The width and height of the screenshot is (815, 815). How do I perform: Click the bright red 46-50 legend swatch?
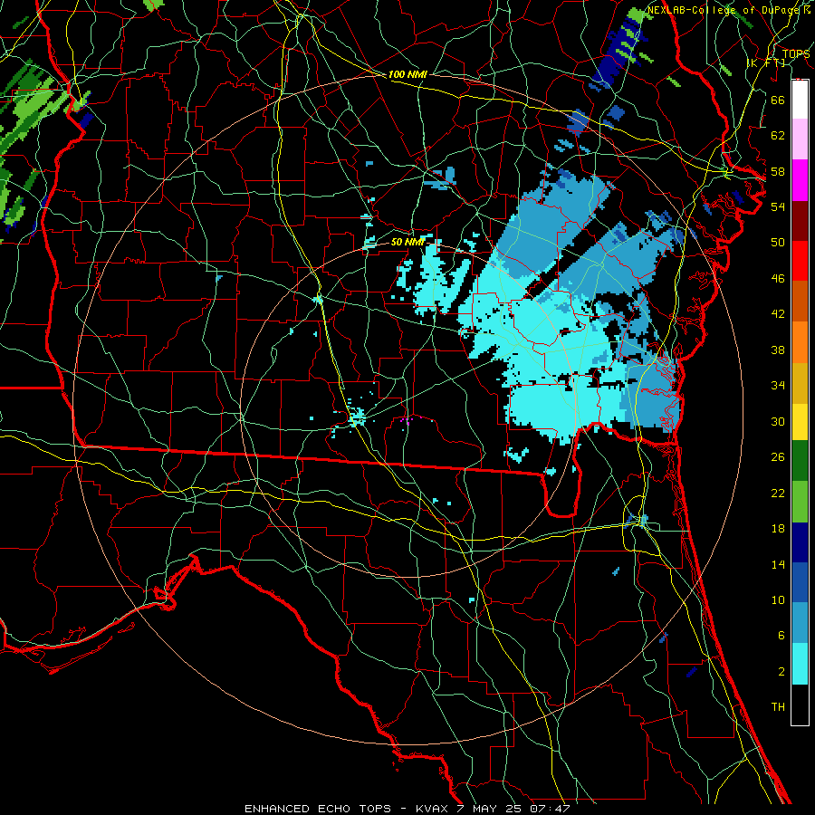(800, 261)
